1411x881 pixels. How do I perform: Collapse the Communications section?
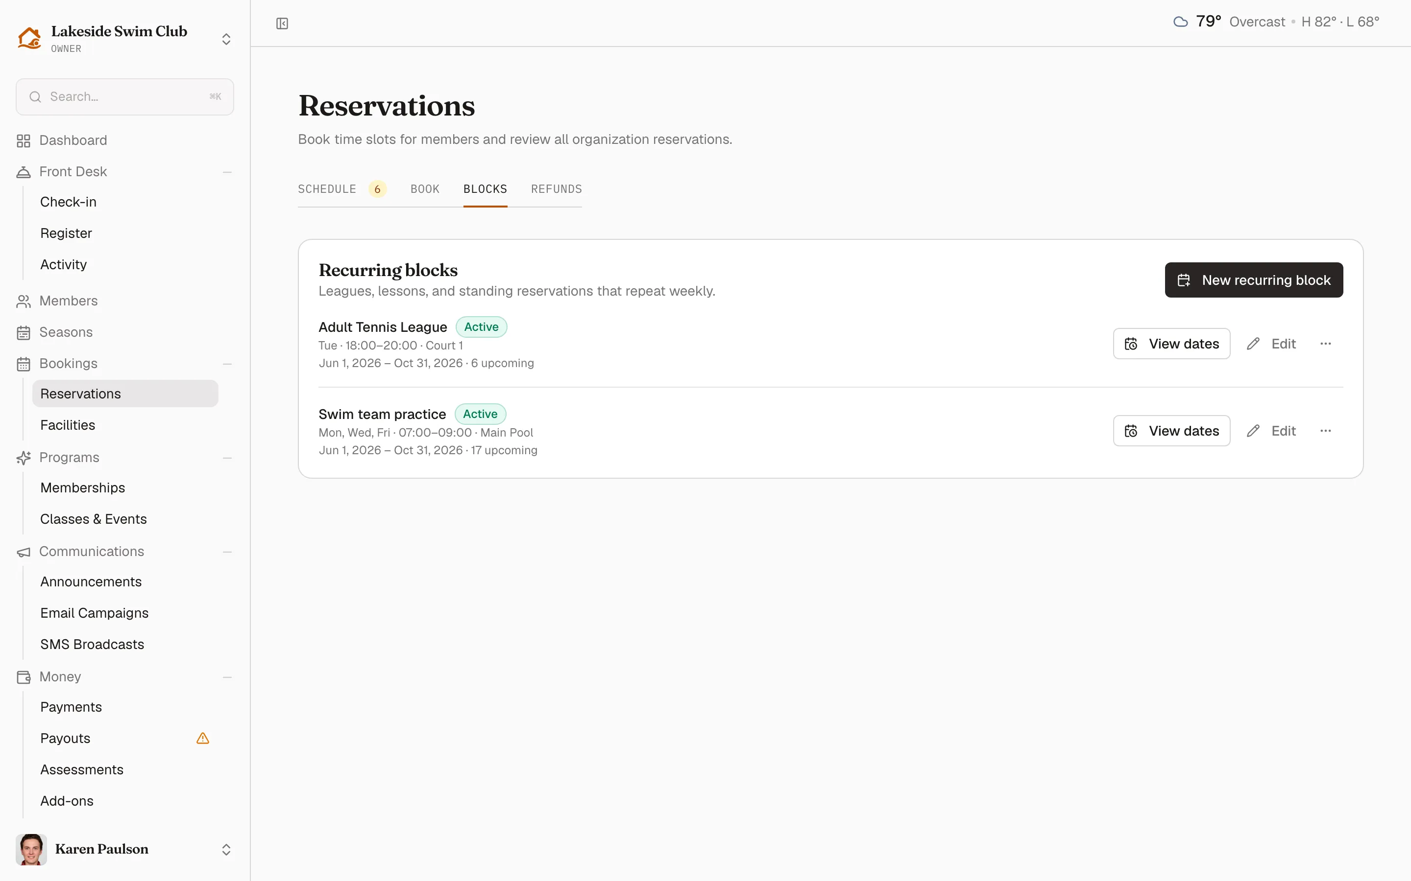click(227, 552)
